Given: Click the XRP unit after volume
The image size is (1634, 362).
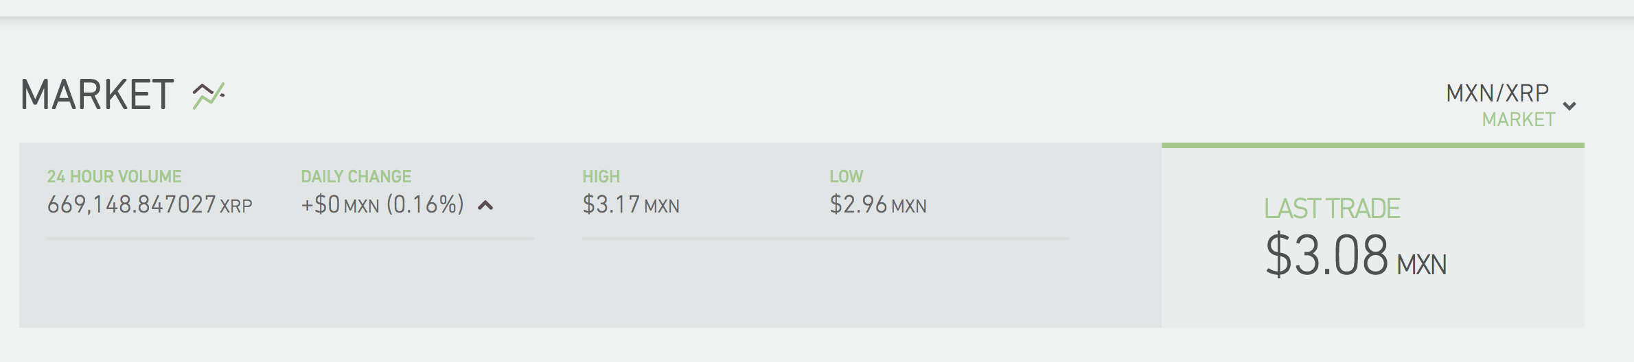Looking at the screenshot, I should tap(236, 206).
